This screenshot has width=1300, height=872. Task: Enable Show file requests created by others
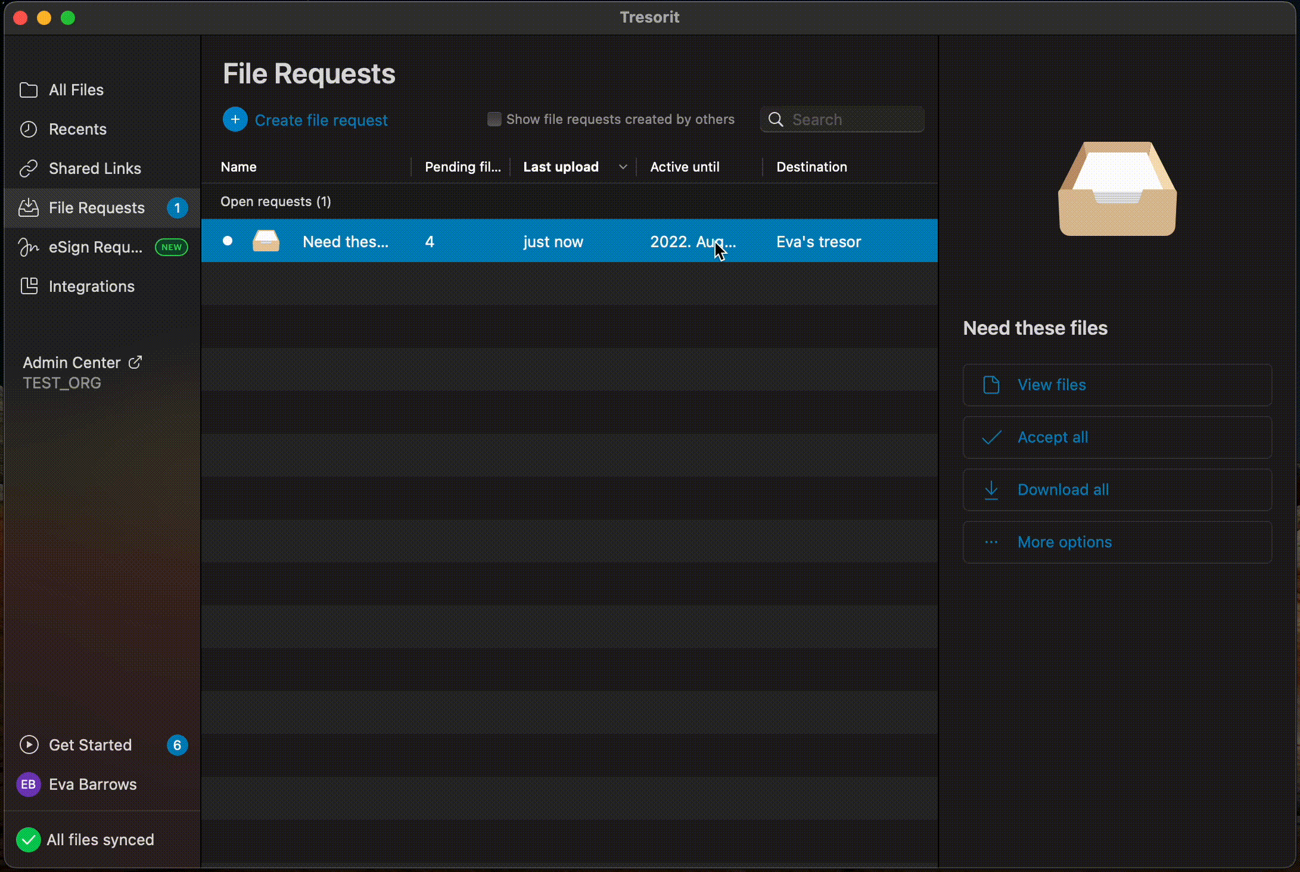495,119
